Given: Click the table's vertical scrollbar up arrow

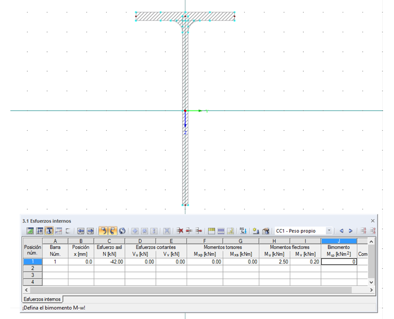Looking at the screenshot, I should point(371,242).
